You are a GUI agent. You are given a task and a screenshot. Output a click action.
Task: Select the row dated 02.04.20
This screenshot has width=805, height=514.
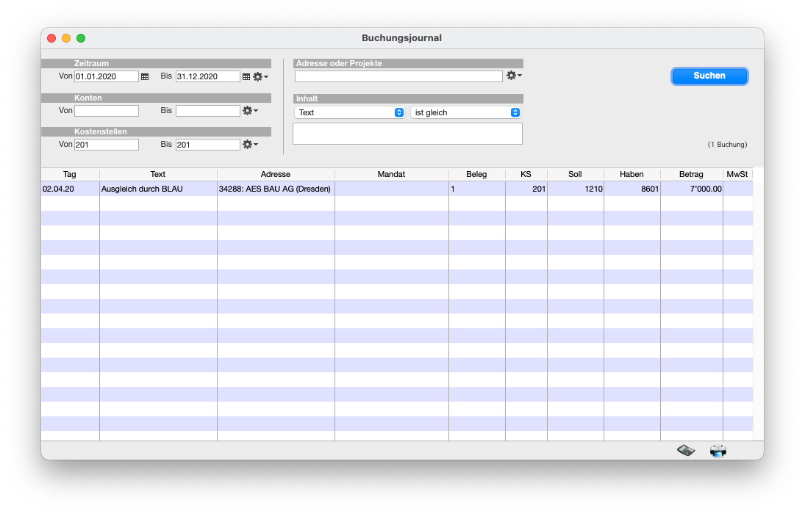click(x=397, y=189)
